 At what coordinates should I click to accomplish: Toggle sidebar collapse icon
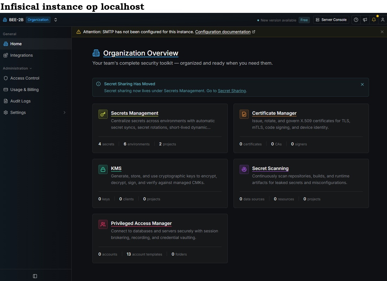pyautogui.click(x=35, y=276)
